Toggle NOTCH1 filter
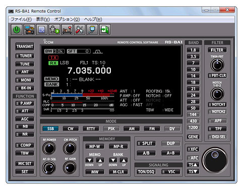The height and width of the screenshot is (190, 243). (x=217, y=104)
